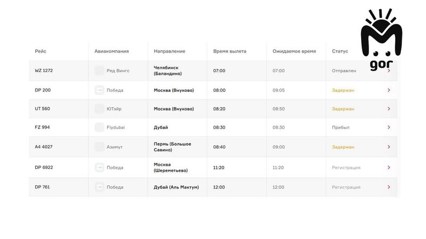The height and width of the screenshot is (239, 426).
Task: Click the Flydubai airline logo icon
Action: (99, 127)
